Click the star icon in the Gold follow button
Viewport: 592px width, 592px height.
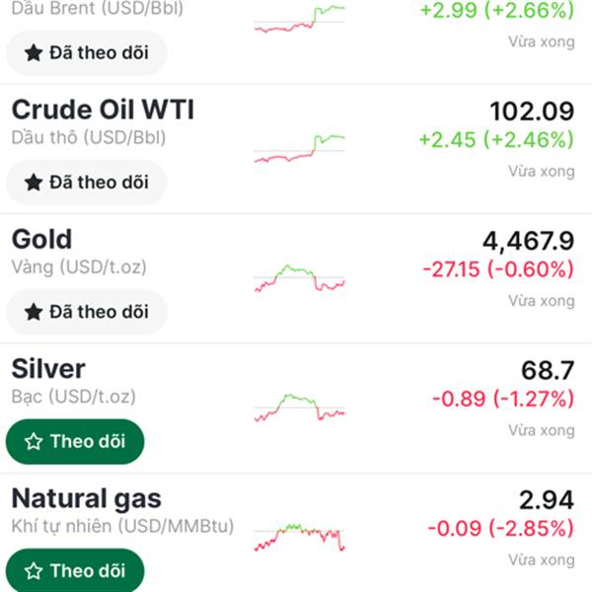[34, 312]
